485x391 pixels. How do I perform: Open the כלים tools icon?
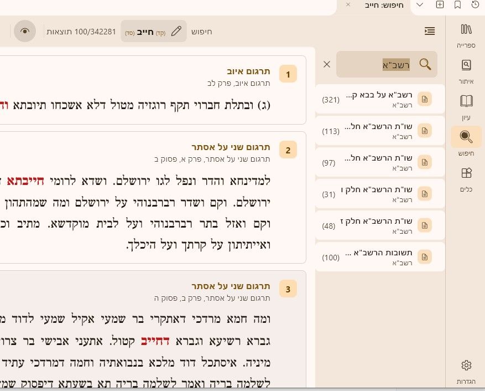click(x=466, y=179)
